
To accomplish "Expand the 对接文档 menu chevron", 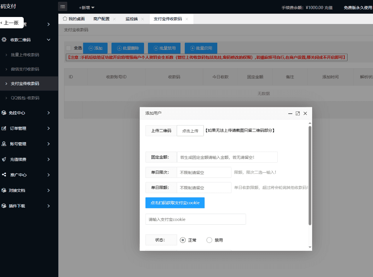I will coord(48,190).
